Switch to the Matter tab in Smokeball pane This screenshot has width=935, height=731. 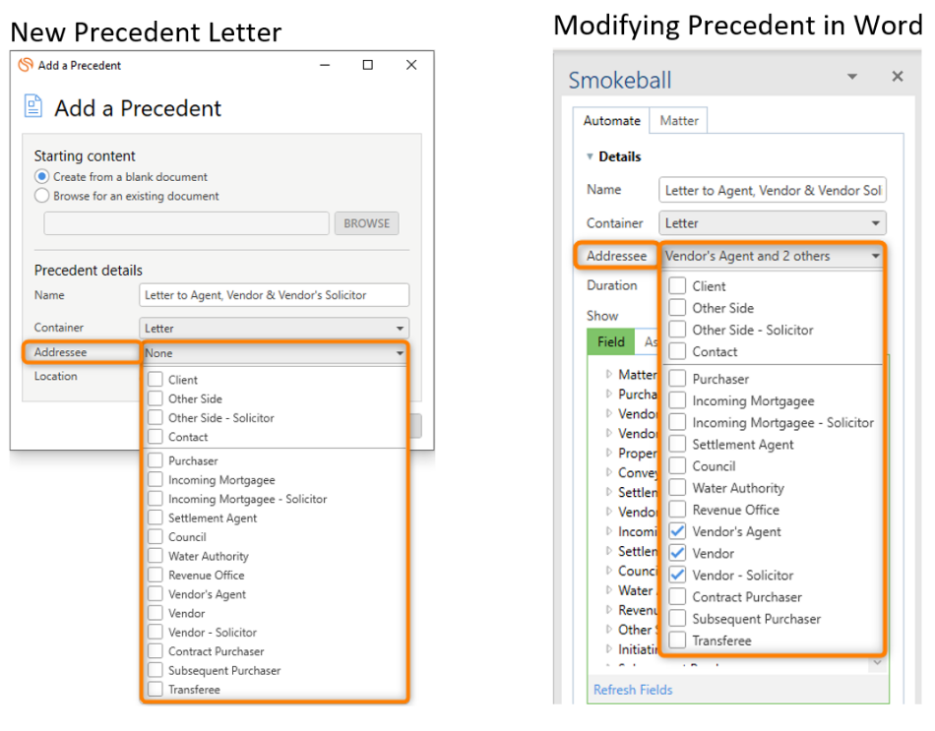point(678,120)
